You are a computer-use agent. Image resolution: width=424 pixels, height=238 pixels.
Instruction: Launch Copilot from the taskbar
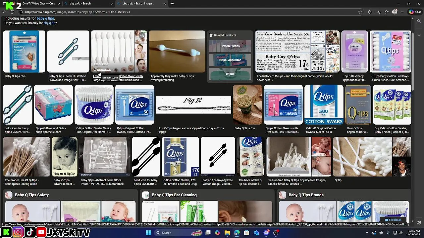click(217, 233)
